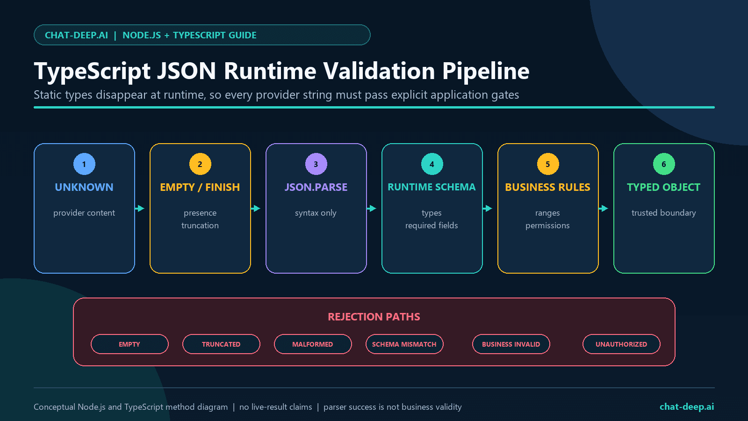The width and height of the screenshot is (748, 421).
Task: Click the 'types' text in Runtime Schema
Action: [x=432, y=213]
